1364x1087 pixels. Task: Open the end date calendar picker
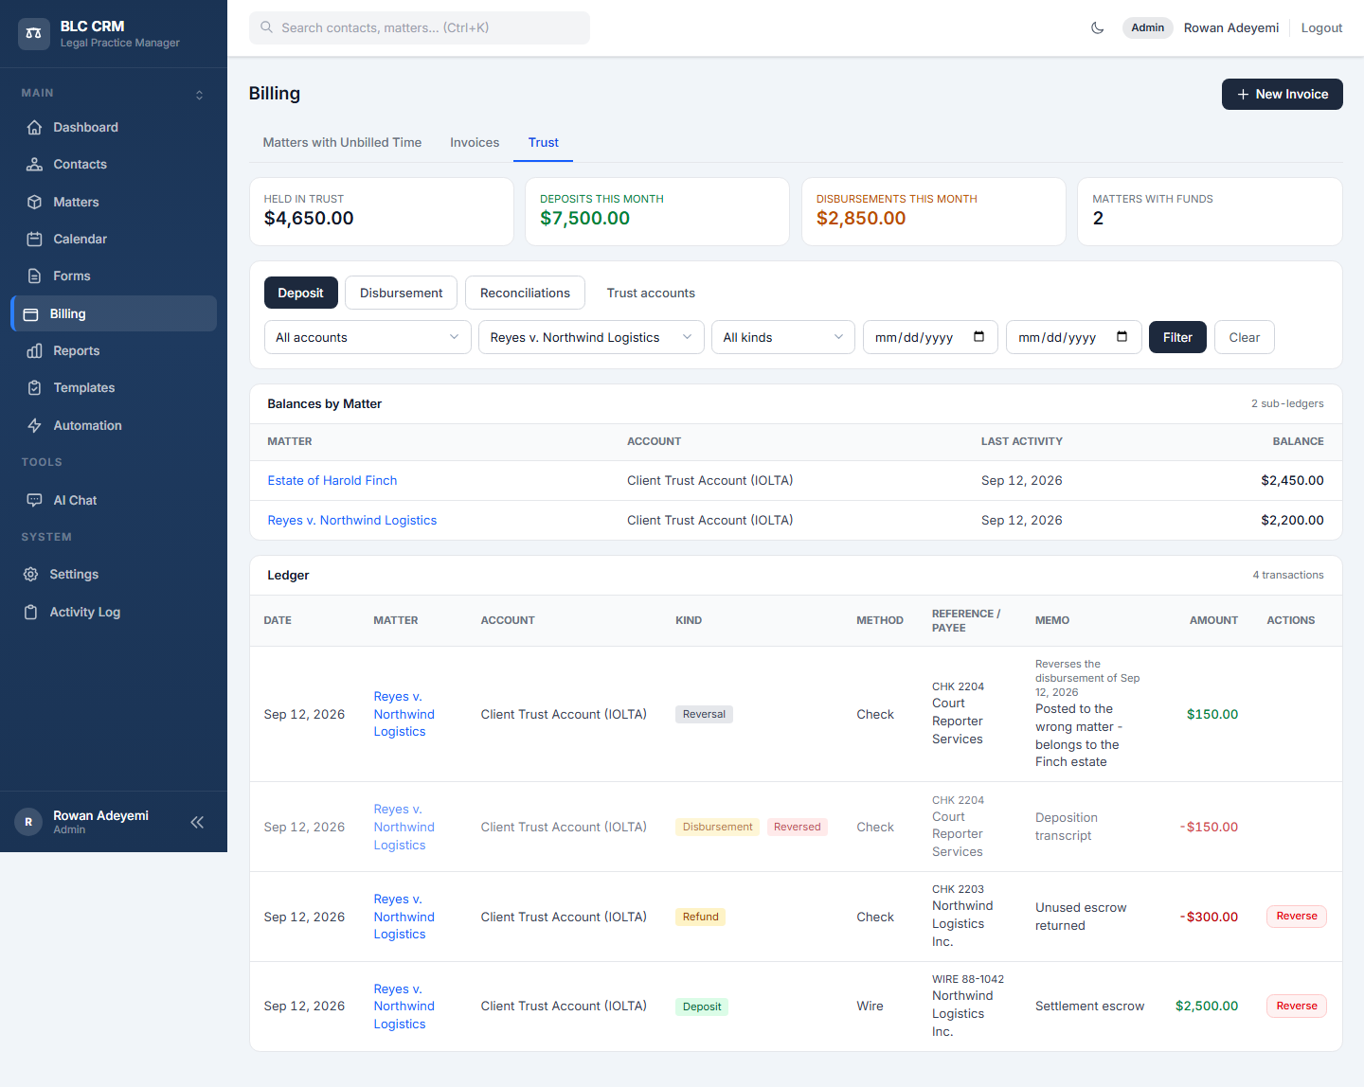coord(1122,337)
